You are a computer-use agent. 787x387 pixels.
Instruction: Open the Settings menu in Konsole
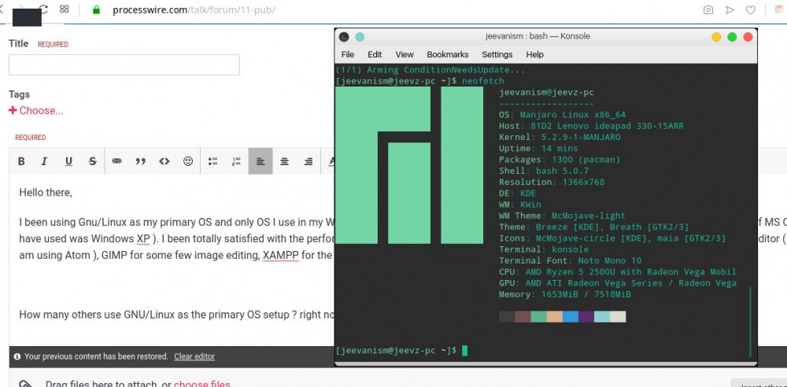tap(497, 54)
